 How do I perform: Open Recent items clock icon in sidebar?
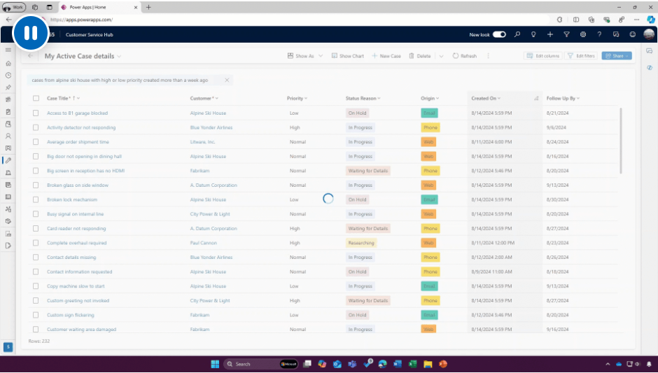click(x=8, y=76)
